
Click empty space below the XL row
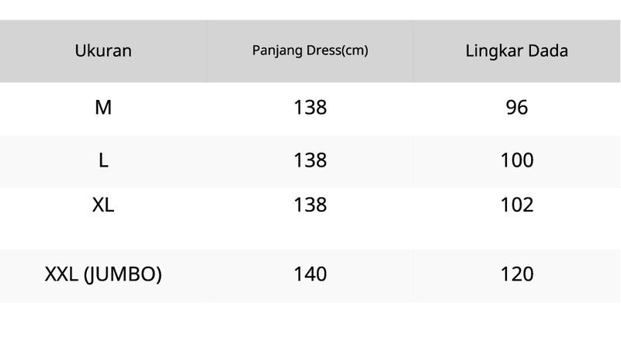[x=310, y=234]
